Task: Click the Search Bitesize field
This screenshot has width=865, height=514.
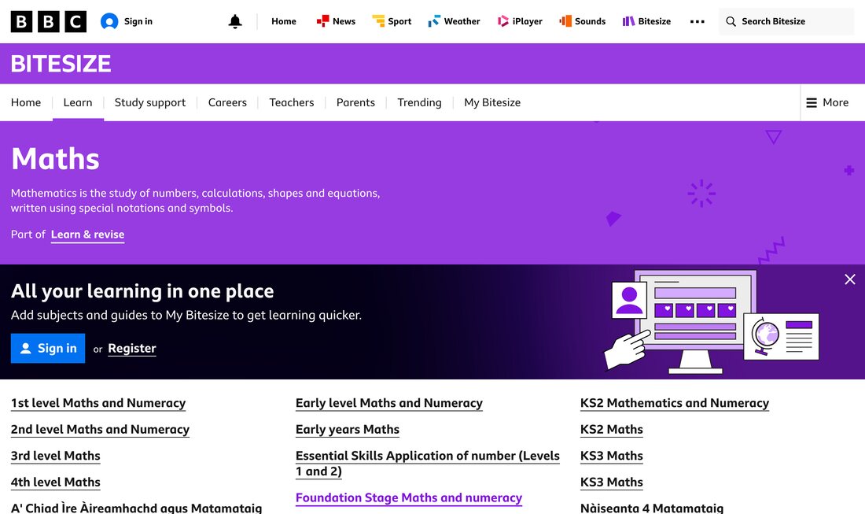Action: pyautogui.click(x=786, y=21)
